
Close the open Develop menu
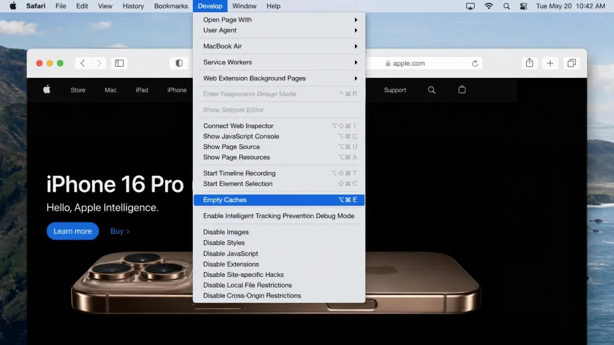[210, 6]
